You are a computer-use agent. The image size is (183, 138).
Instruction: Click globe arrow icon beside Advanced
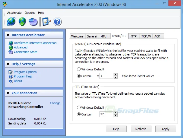(x=11, y=47)
